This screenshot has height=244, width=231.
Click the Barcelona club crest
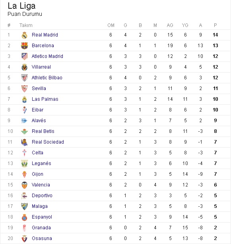click(x=24, y=46)
